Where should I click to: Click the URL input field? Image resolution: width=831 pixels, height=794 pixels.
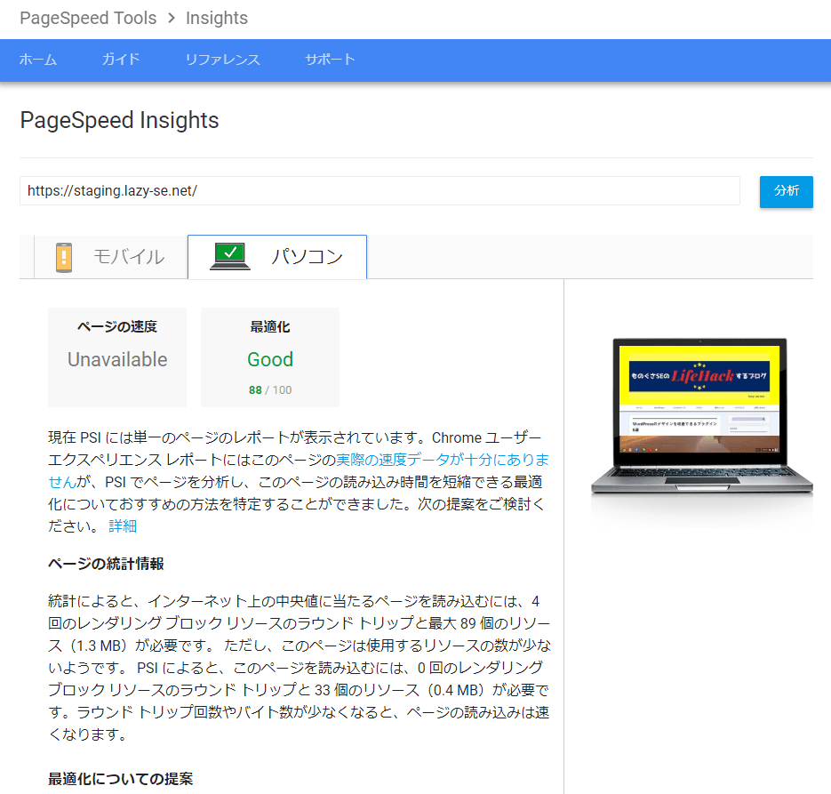click(380, 191)
